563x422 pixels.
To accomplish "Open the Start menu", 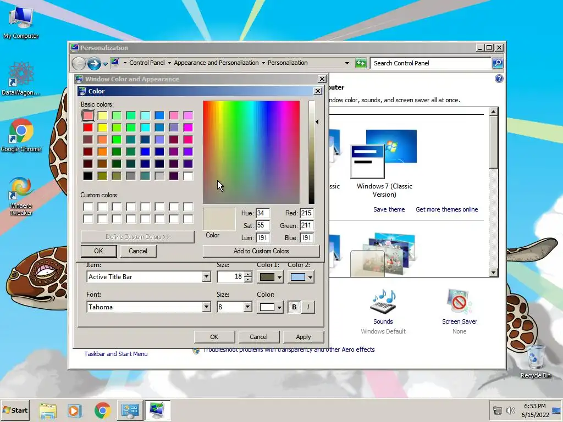I will (15, 410).
